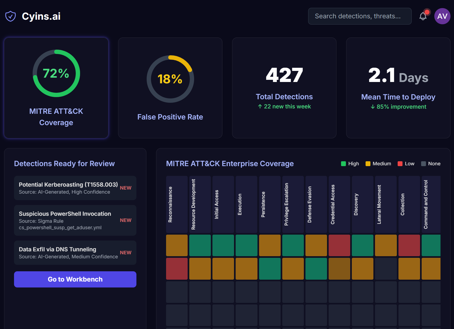Click the NEW badge on Potential Kerberoasting
The height and width of the screenshot is (329, 454).
(125, 188)
